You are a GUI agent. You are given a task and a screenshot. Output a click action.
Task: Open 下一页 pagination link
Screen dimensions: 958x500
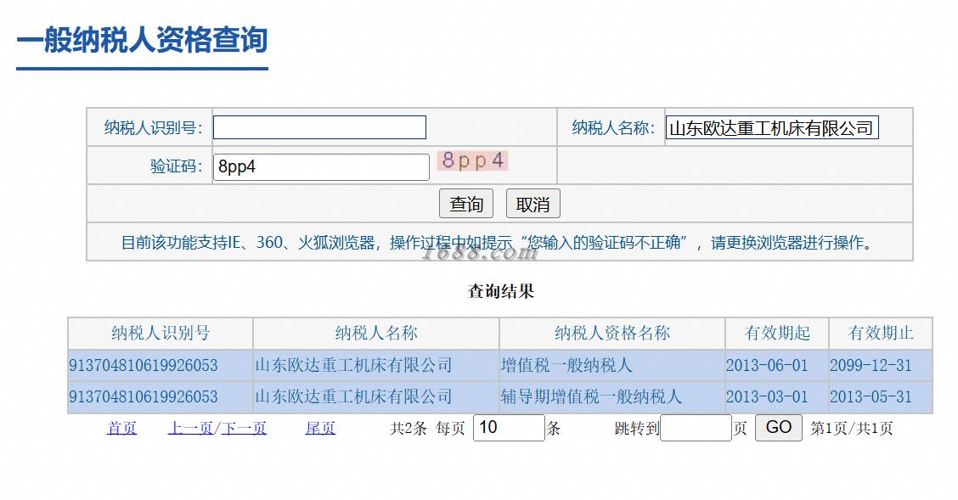tap(244, 428)
